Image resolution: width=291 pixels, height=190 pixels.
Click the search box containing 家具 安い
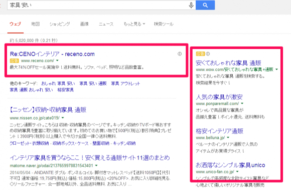pyautogui.click(x=101, y=5)
